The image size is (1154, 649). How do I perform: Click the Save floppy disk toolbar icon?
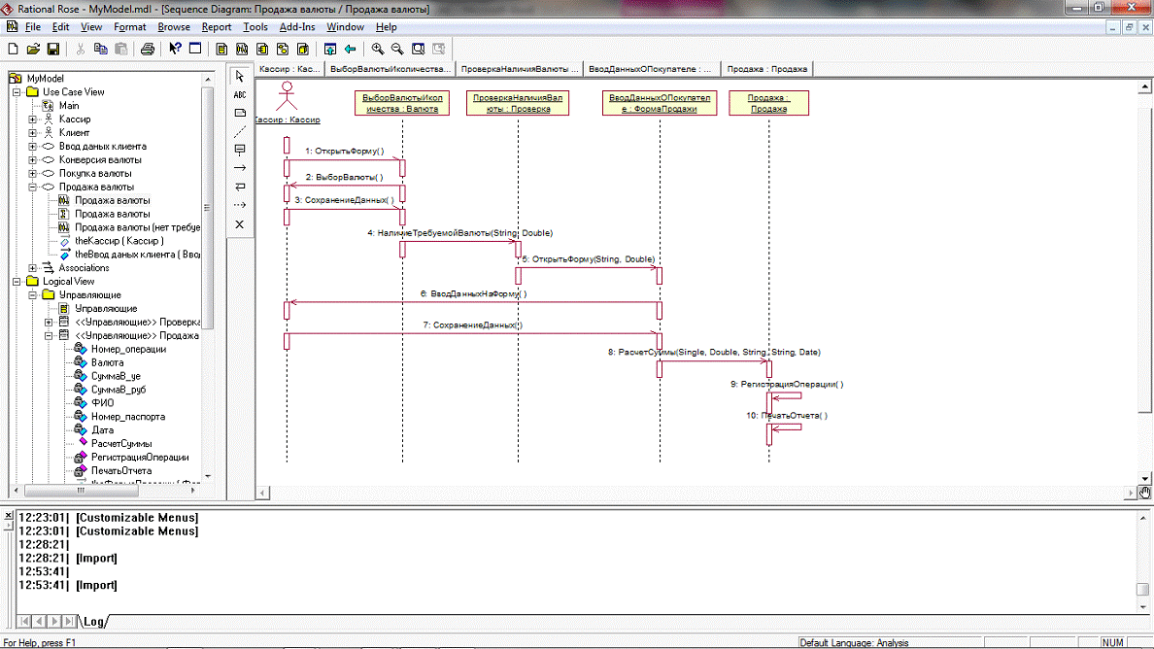point(53,49)
